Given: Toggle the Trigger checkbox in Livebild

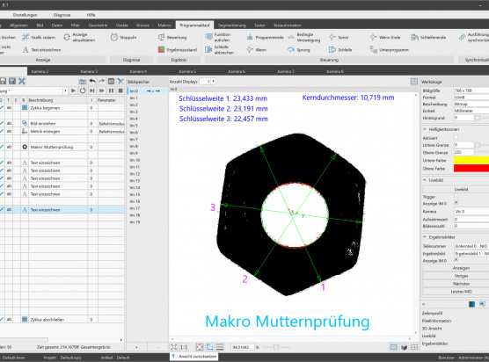Looking at the screenshot, I should pyautogui.click(x=456, y=196).
